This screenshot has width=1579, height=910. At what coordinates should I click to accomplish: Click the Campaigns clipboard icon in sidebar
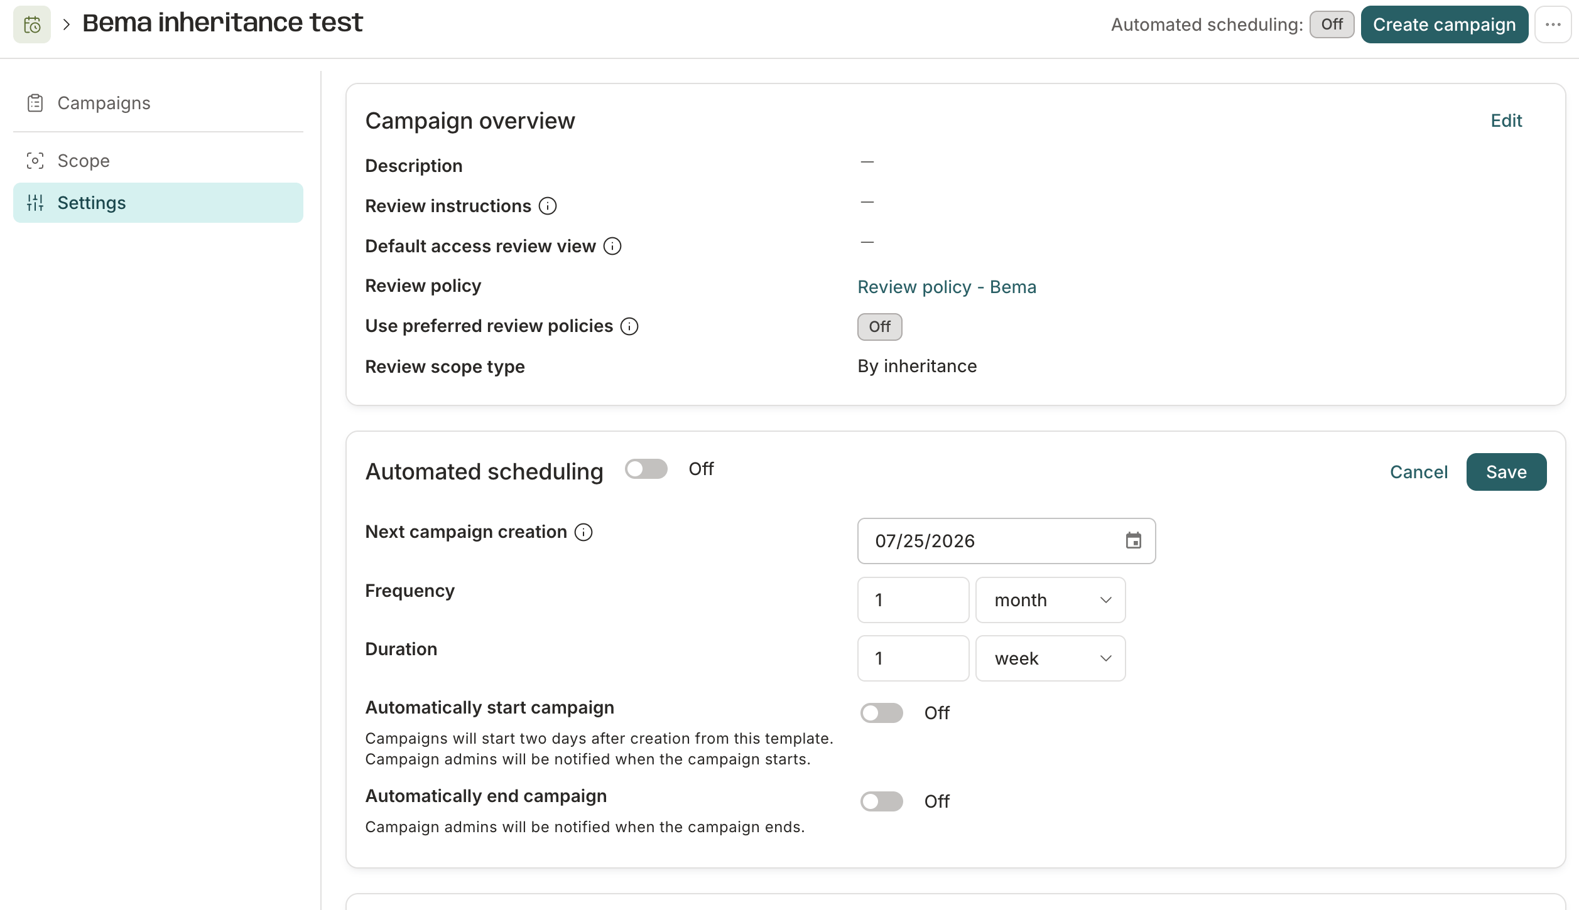pyautogui.click(x=35, y=103)
